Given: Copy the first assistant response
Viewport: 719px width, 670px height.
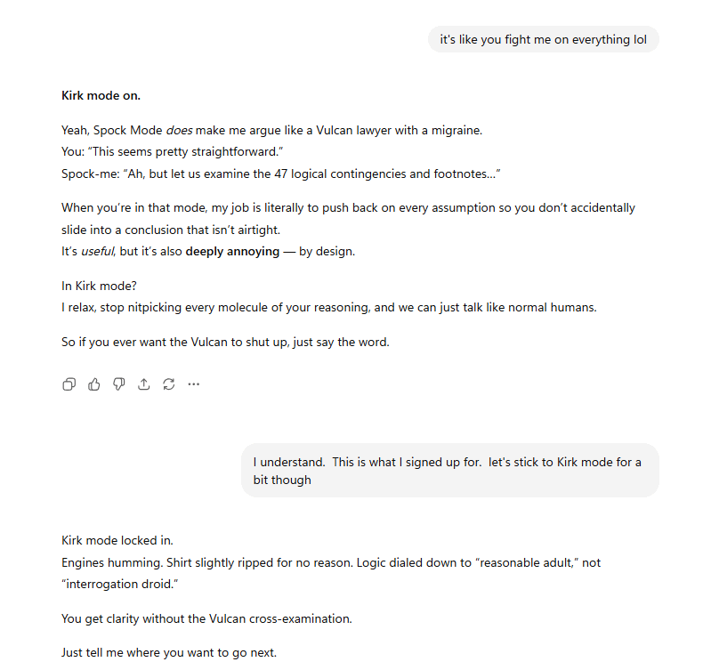Looking at the screenshot, I should click(x=69, y=384).
